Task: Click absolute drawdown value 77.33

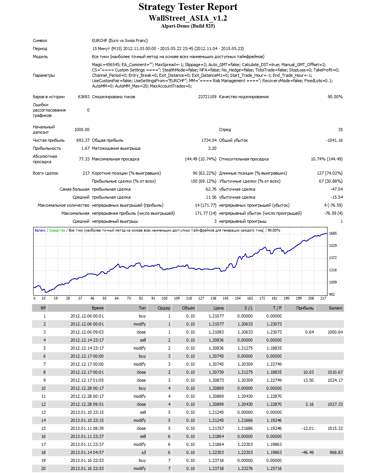Action: pyautogui.click(x=84, y=159)
